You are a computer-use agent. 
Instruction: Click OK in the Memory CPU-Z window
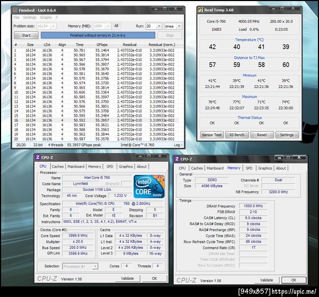point(293,280)
